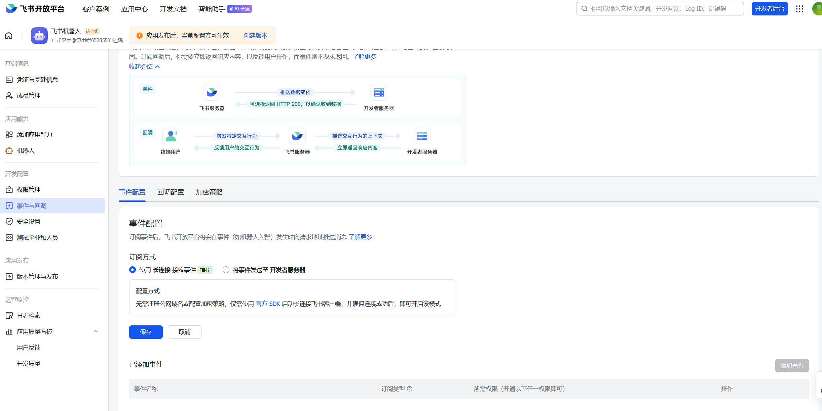Open the apps grid menu icon

[x=799, y=9]
